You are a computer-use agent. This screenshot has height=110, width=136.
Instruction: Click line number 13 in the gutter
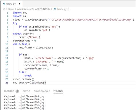pyautogui.click(x=7, y=55)
